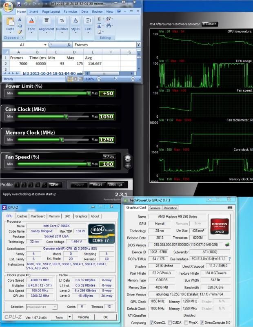Click the user-defined fan icon in Afterburner
253x327 pixels.
click(x=128, y=161)
